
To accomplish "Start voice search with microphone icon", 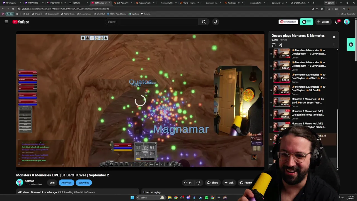I will coord(216,22).
